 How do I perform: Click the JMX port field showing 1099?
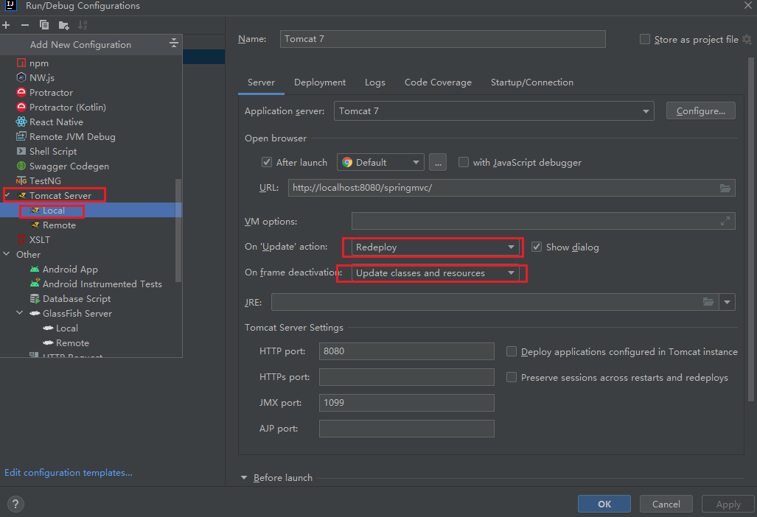(406, 403)
